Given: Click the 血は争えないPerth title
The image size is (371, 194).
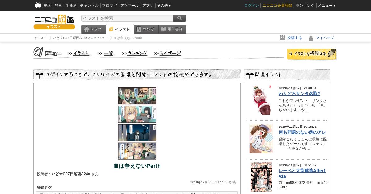Looking at the screenshot, I should point(137,166).
